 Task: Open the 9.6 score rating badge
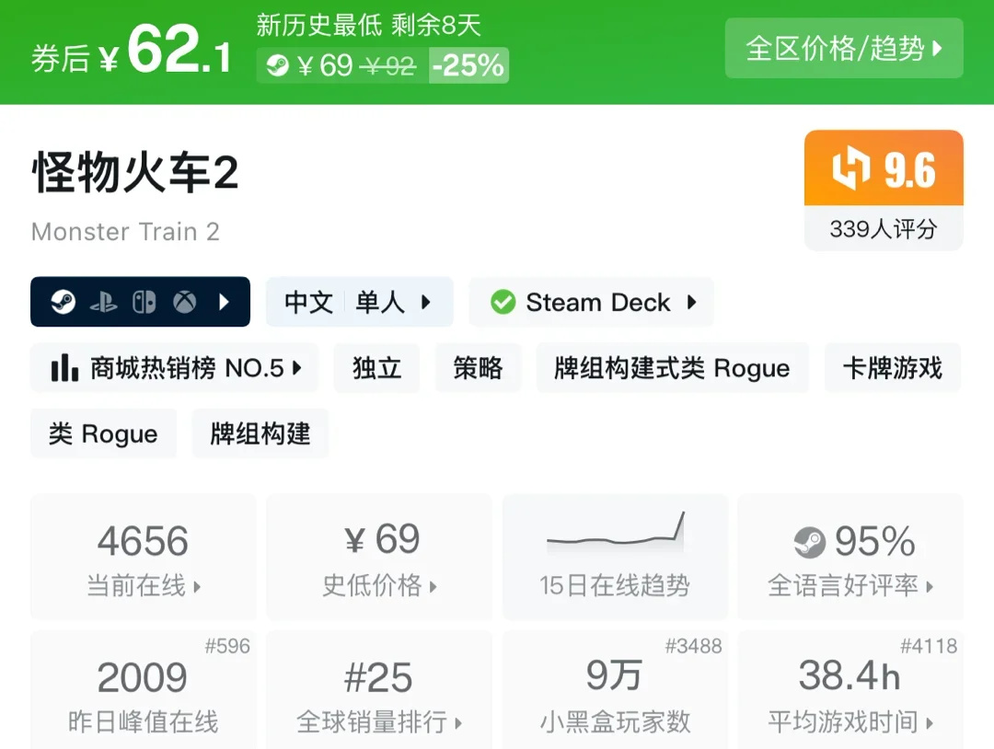click(884, 189)
